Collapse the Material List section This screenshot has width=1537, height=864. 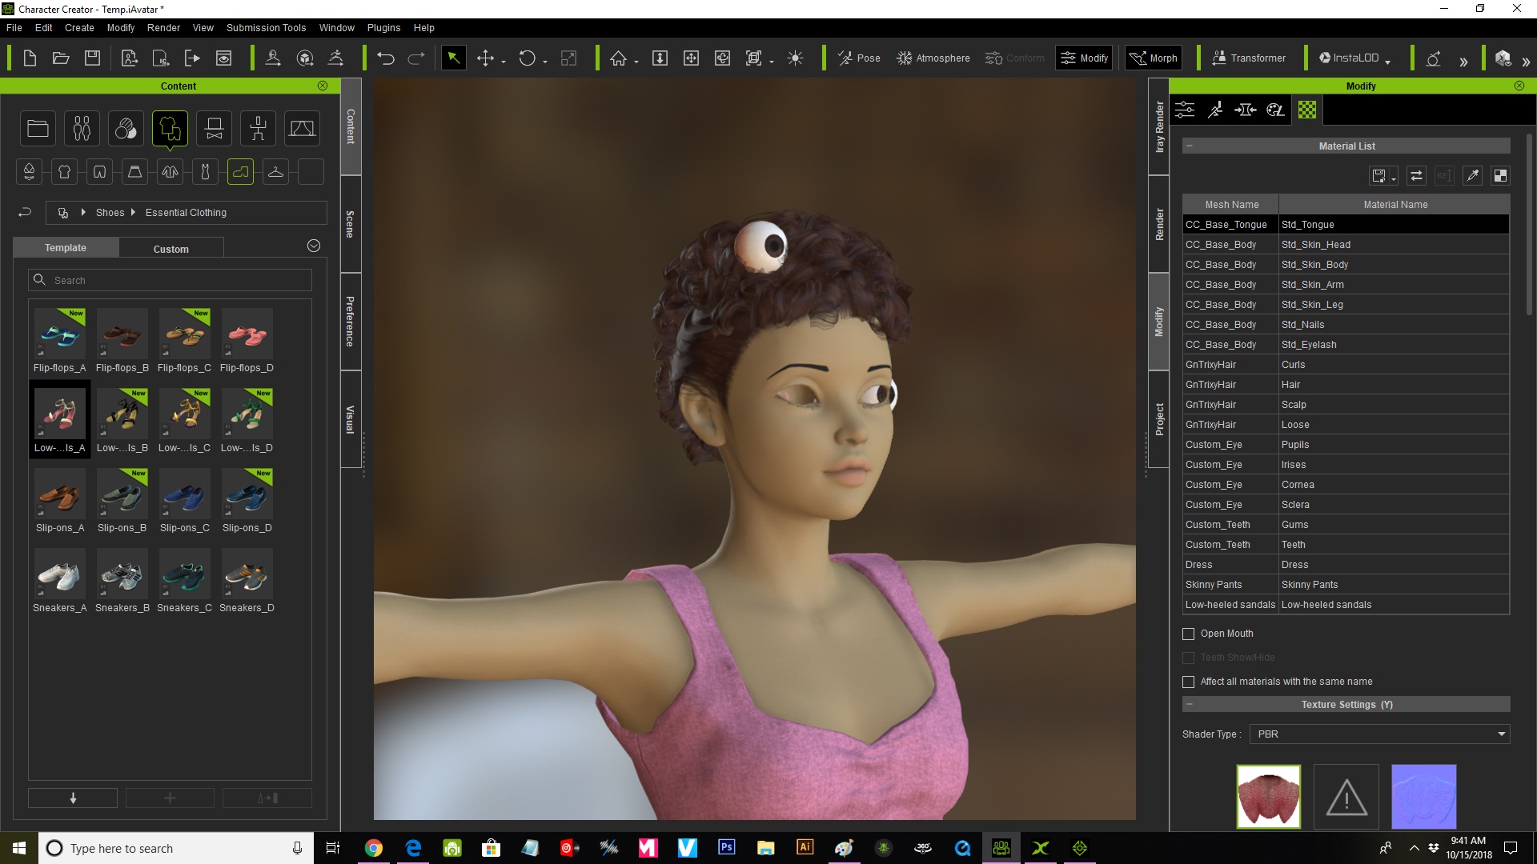[x=1190, y=146]
